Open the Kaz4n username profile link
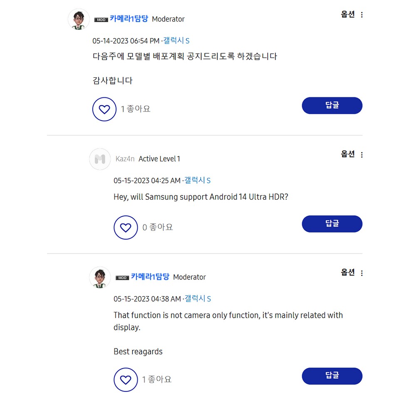 click(x=125, y=159)
